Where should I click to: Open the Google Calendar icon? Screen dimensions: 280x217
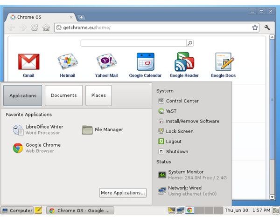[x=146, y=61]
